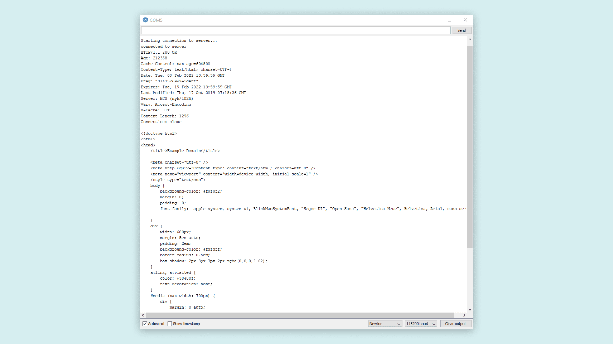Enable the Show timestamp checkbox
This screenshot has width=613, height=344.
(x=170, y=324)
